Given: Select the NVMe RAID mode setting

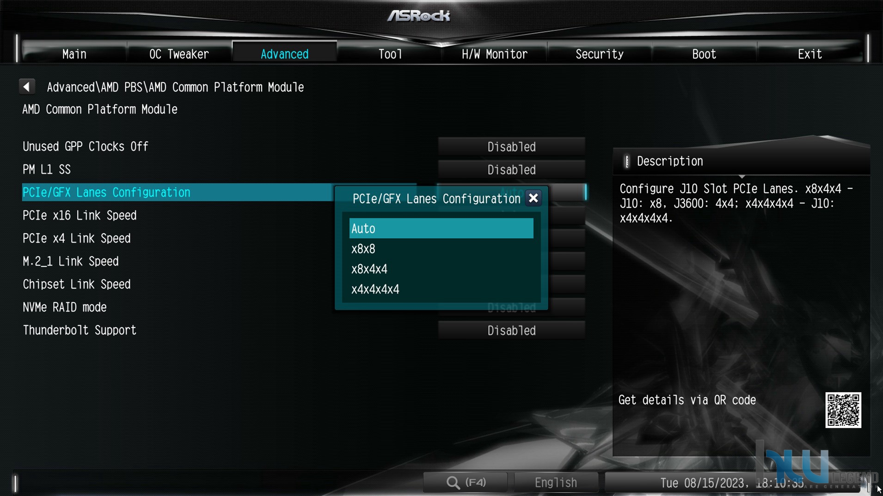Looking at the screenshot, I should pos(65,308).
